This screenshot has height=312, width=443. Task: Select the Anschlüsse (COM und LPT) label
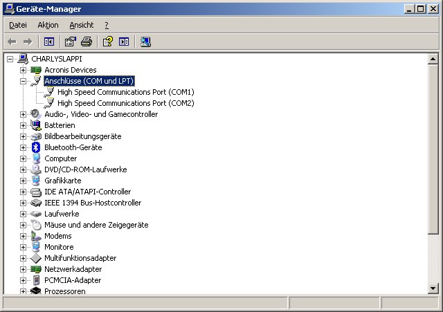tap(89, 81)
